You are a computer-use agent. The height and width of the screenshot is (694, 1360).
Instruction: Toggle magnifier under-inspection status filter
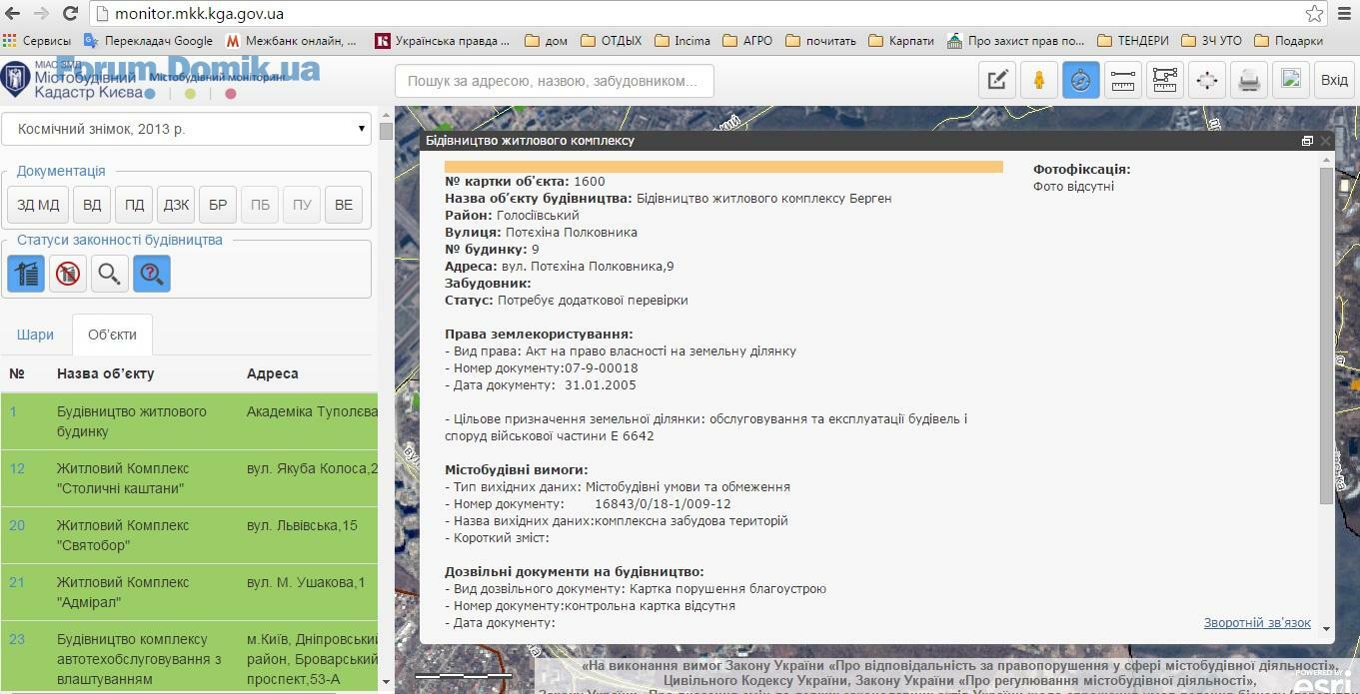coord(110,274)
